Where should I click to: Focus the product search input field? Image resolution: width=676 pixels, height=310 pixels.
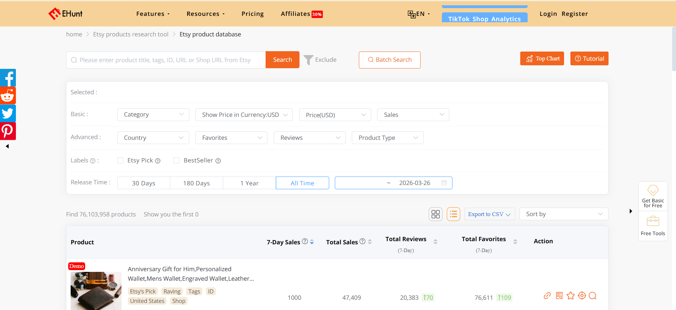coord(166,60)
